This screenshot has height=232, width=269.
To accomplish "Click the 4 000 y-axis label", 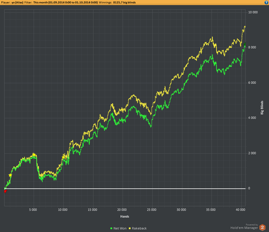I will pos(252,118).
